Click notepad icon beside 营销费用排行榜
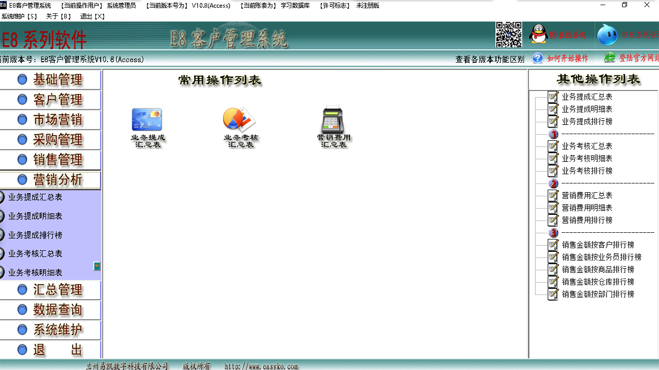Screen dimensions: 659x370 (553, 220)
